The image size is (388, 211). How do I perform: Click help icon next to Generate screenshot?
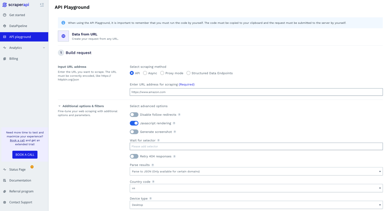click(x=175, y=132)
